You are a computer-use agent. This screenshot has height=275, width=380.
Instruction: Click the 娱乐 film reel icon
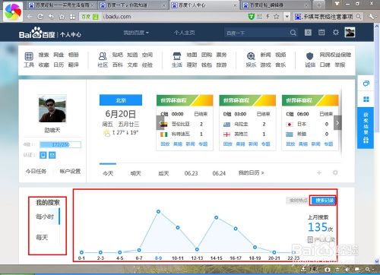pyautogui.click(x=251, y=56)
